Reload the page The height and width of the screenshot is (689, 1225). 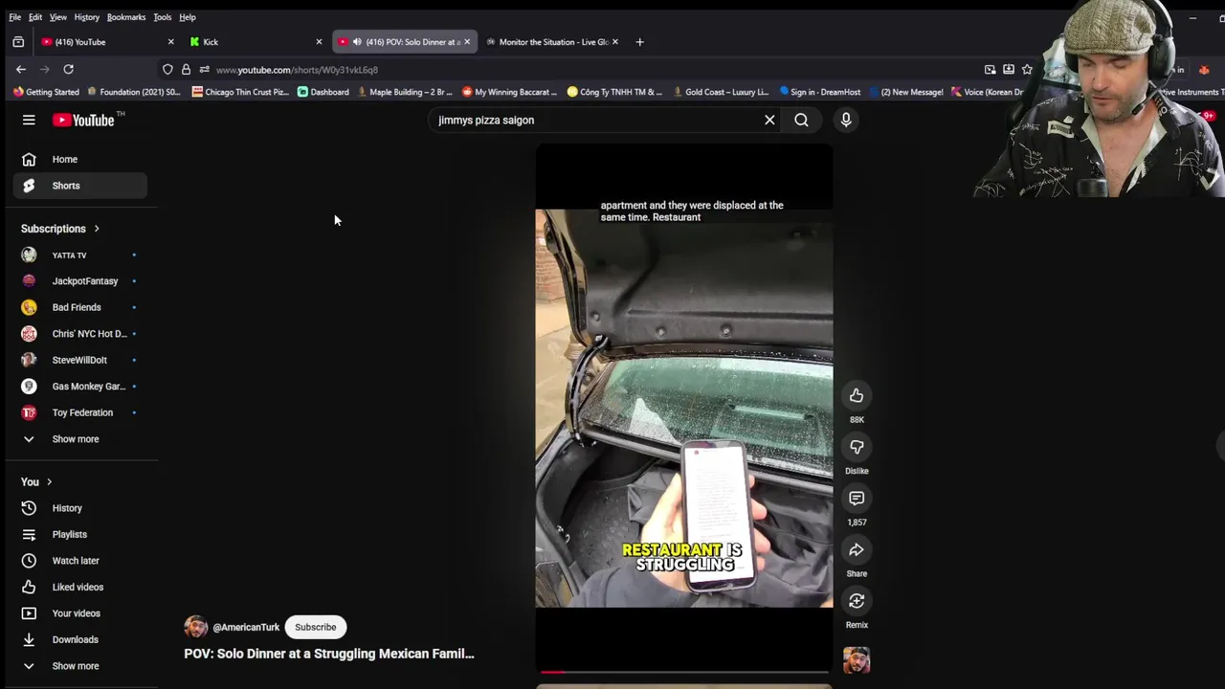coord(68,69)
